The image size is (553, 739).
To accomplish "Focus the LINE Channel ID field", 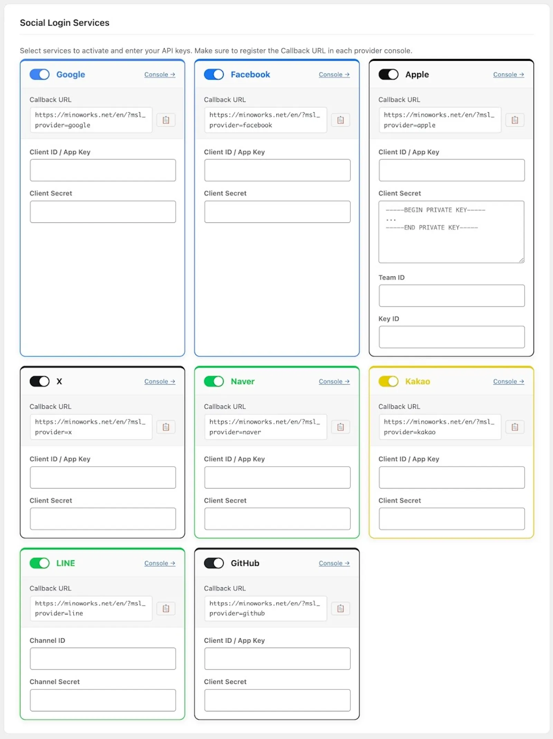I will coord(103,658).
